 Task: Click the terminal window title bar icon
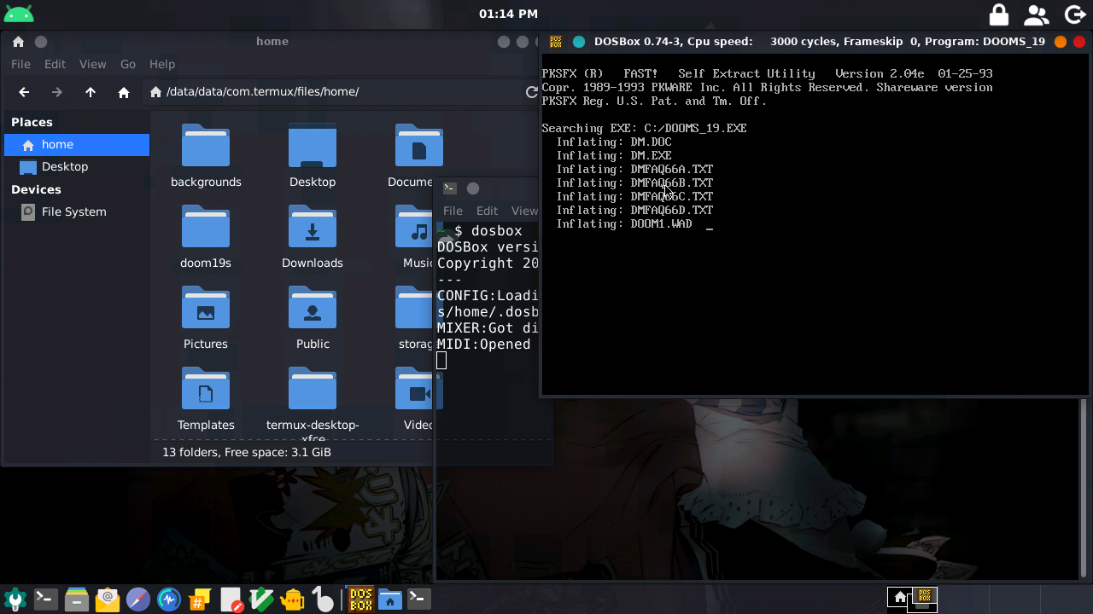click(x=450, y=188)
